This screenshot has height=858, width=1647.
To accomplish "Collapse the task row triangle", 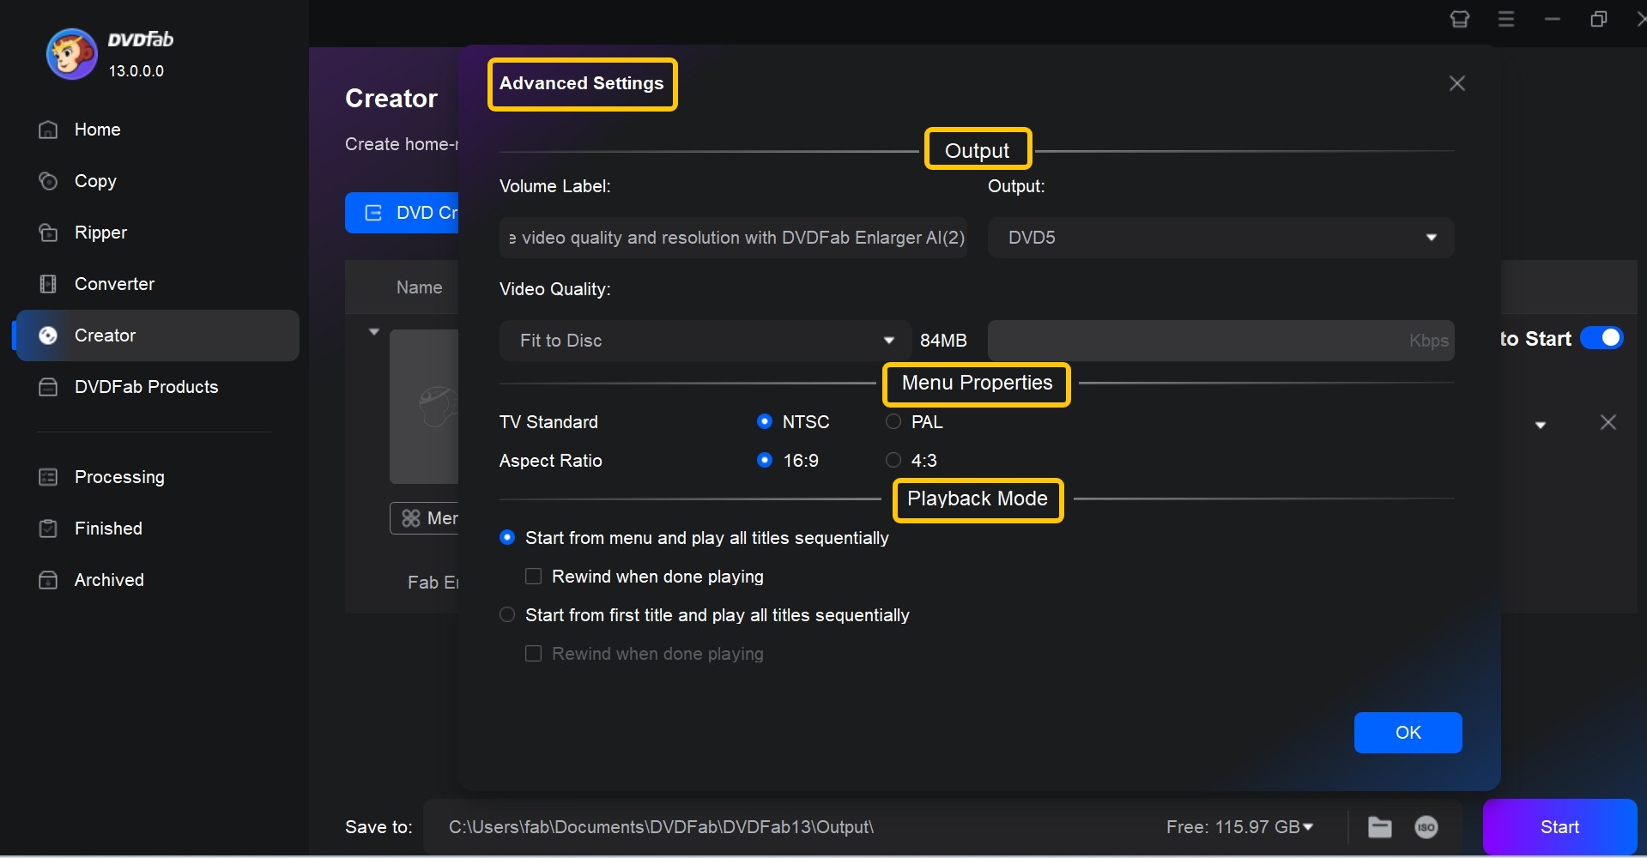I will (x=374, y=332).
